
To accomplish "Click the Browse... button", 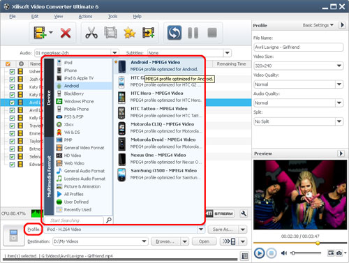I will coord(165,241).
